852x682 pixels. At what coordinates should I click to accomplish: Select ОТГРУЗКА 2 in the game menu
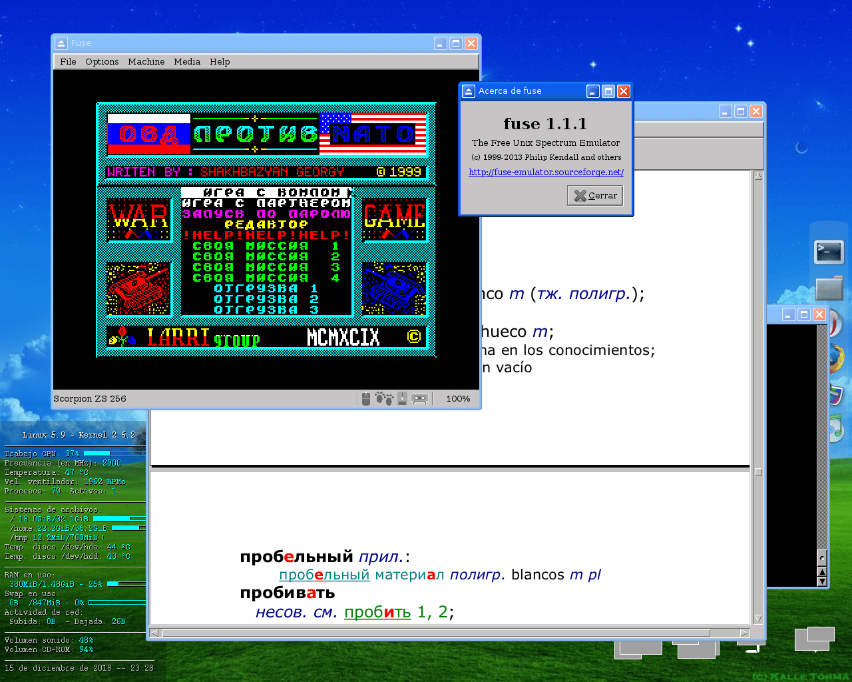(266, 299)
